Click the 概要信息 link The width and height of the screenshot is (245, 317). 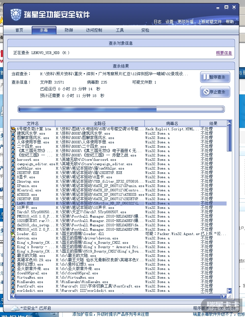[224, 53]
